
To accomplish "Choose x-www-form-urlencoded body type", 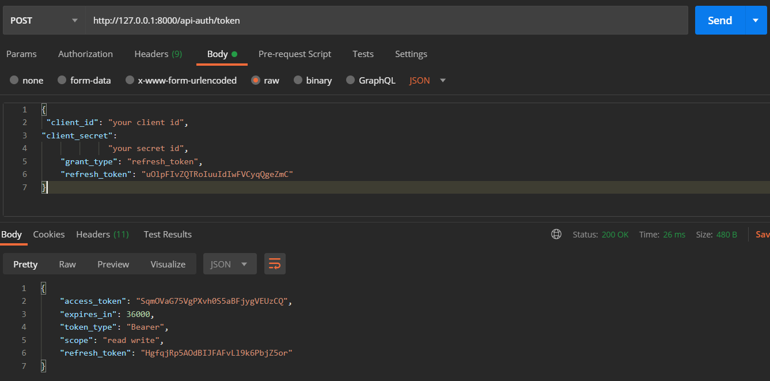I will point(130,81).
